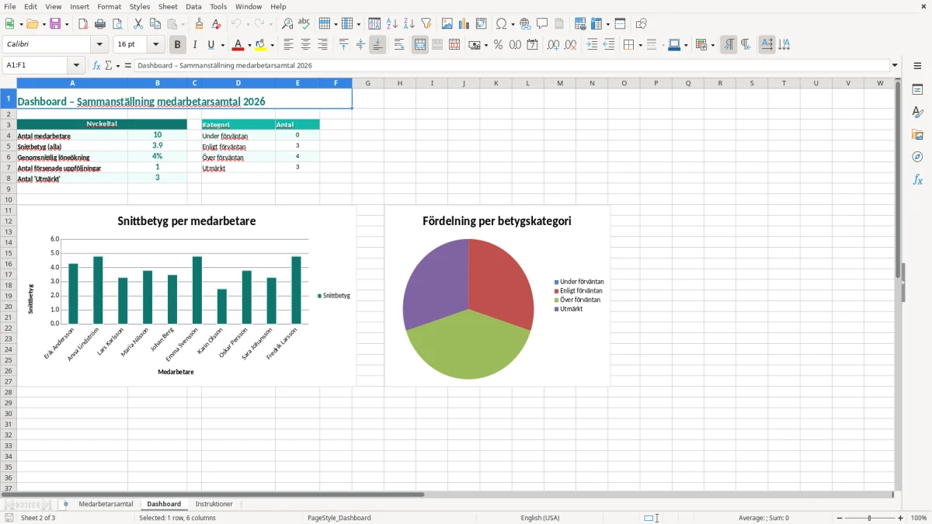932x524 pixels.
Task: Toggle Center Horizontally alignment
Action: pyautogui.click(x=305, y=45)
